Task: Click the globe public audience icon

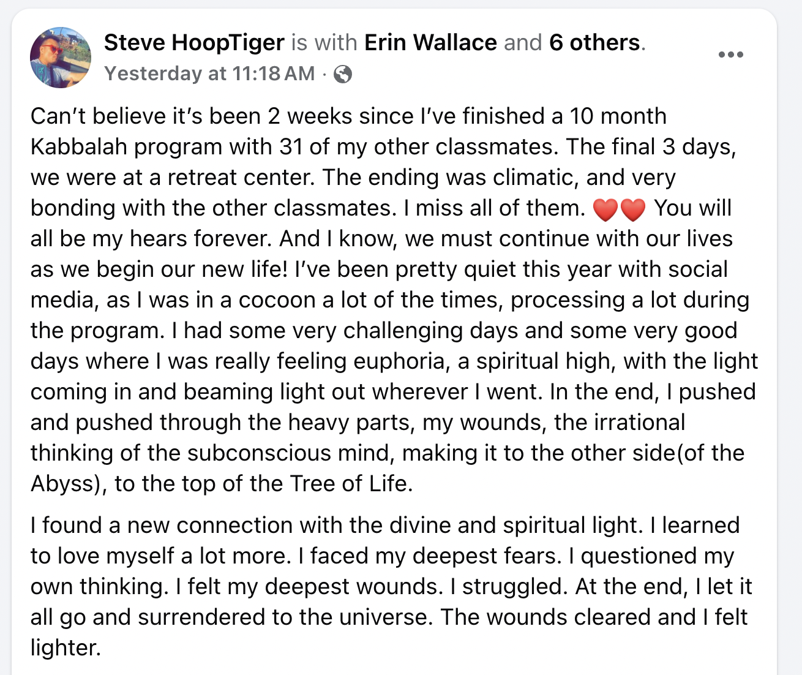Action: [343, 74]
